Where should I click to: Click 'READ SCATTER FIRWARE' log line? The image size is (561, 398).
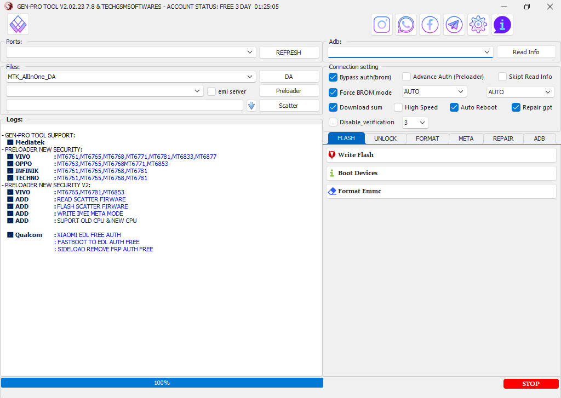[x=91, y=199]
